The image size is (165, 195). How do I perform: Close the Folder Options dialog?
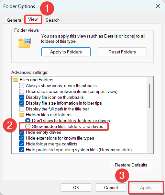[158, 6]
